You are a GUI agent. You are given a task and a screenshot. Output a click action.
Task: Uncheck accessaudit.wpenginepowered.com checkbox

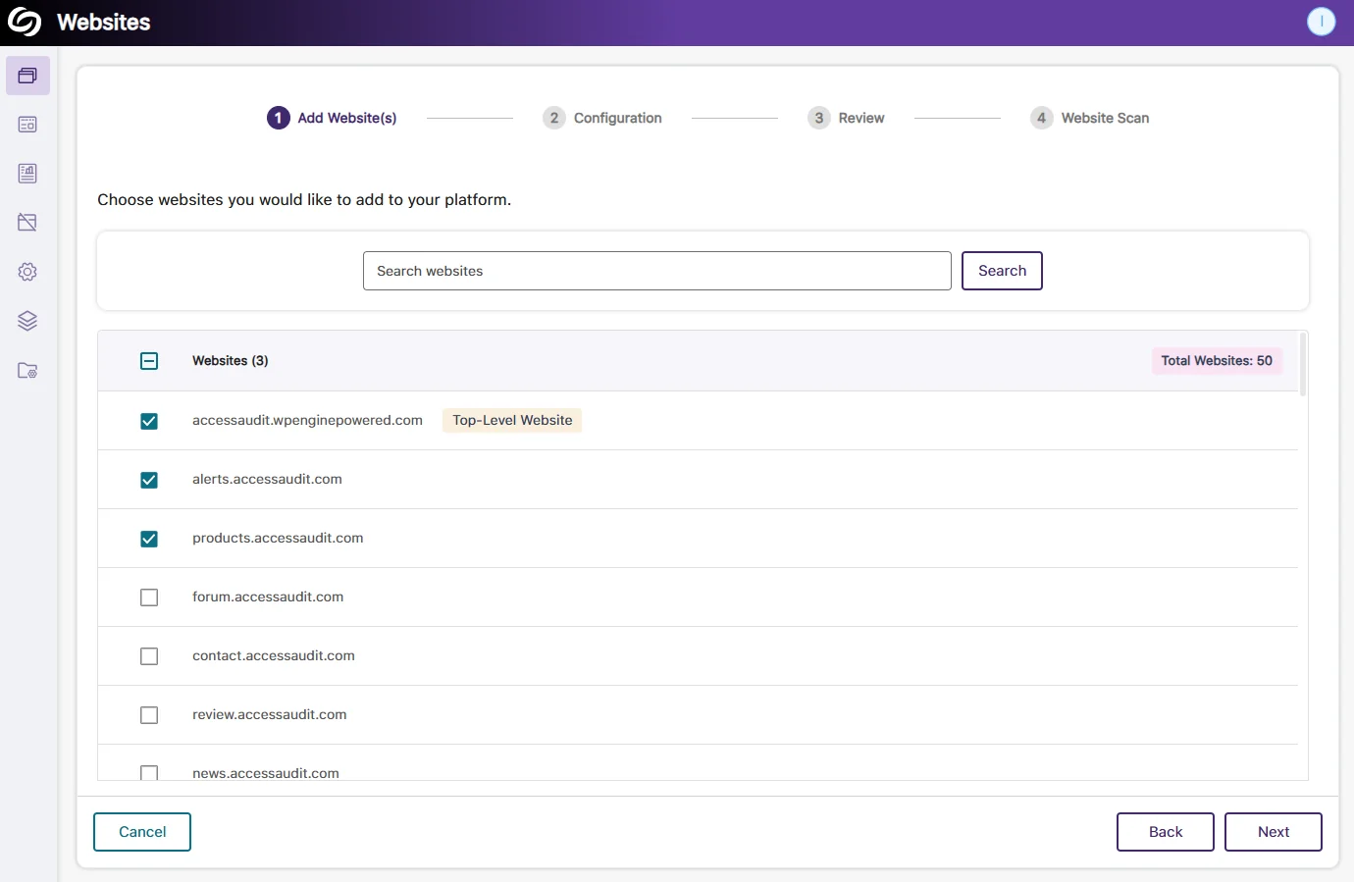(149, 421)
